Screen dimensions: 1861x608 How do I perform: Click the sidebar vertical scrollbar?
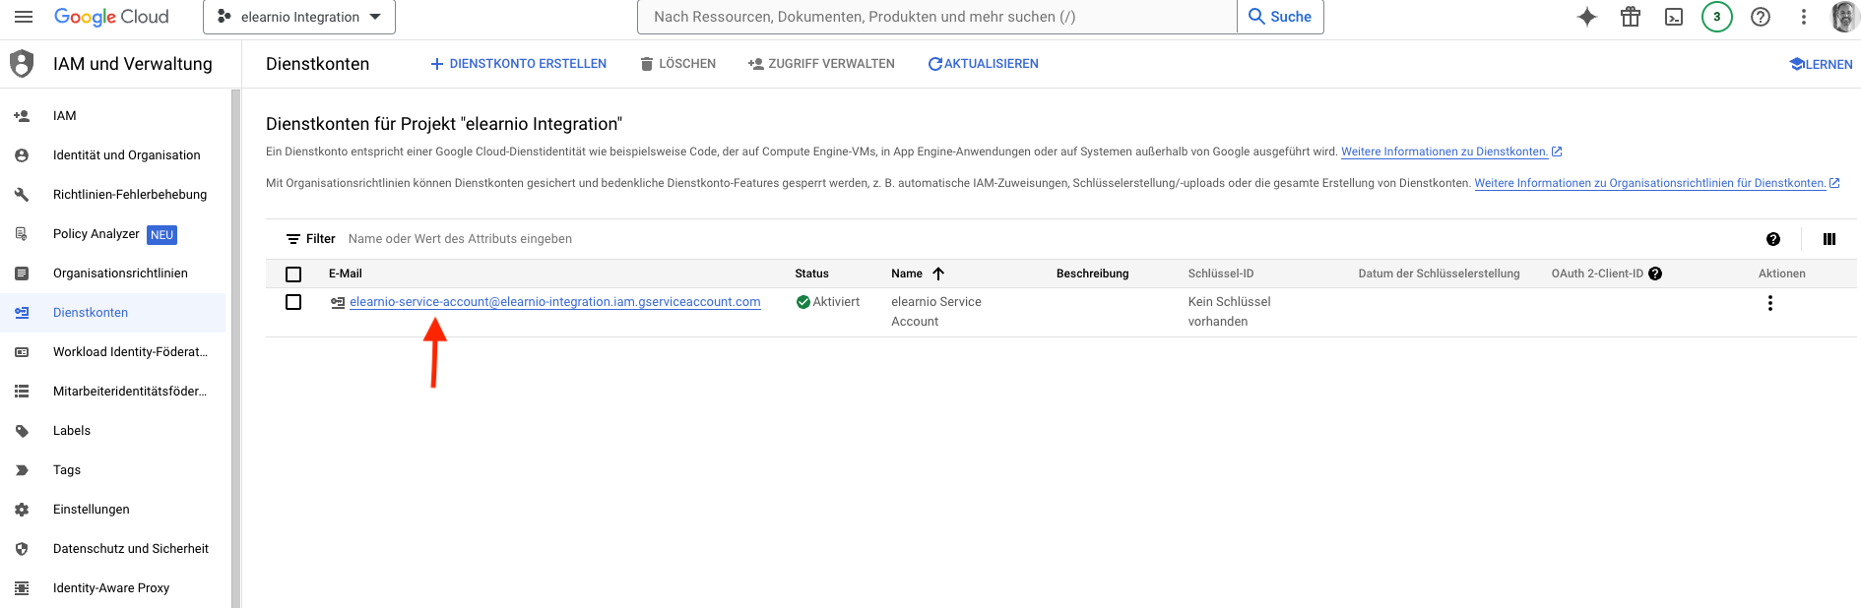pyautogui.click(x=235, y=348)
